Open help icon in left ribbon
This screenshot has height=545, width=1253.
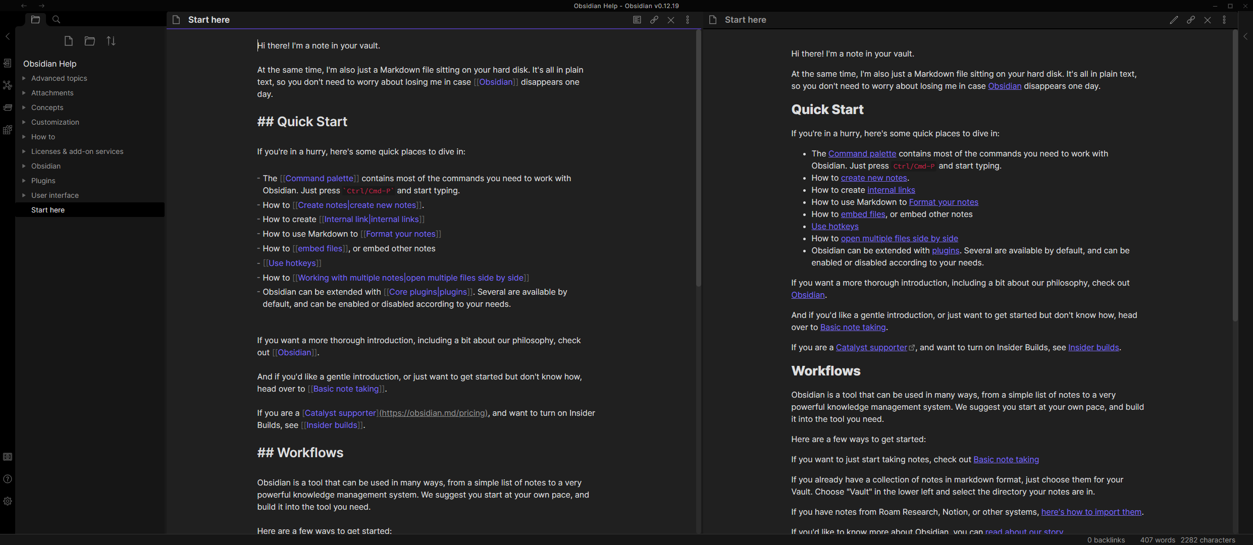tap(8, 479)
